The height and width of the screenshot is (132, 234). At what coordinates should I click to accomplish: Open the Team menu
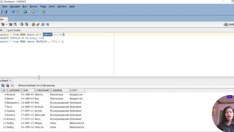43,7
